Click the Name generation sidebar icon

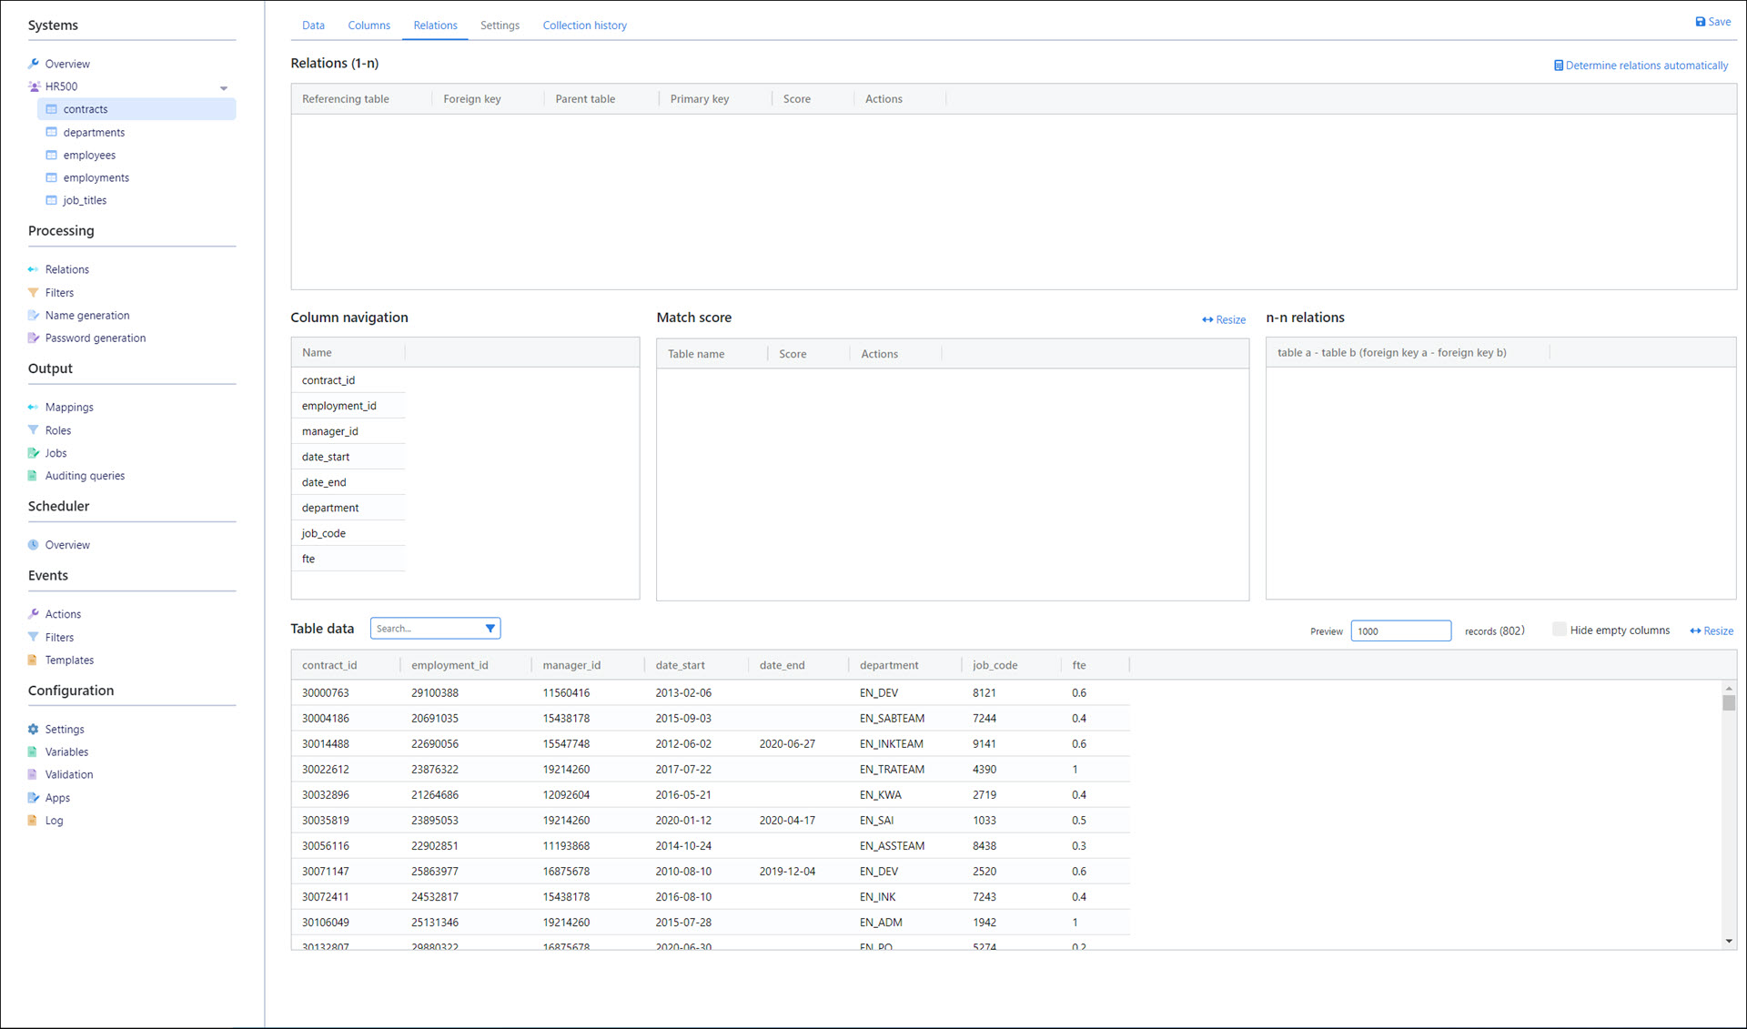click(34, 315)
